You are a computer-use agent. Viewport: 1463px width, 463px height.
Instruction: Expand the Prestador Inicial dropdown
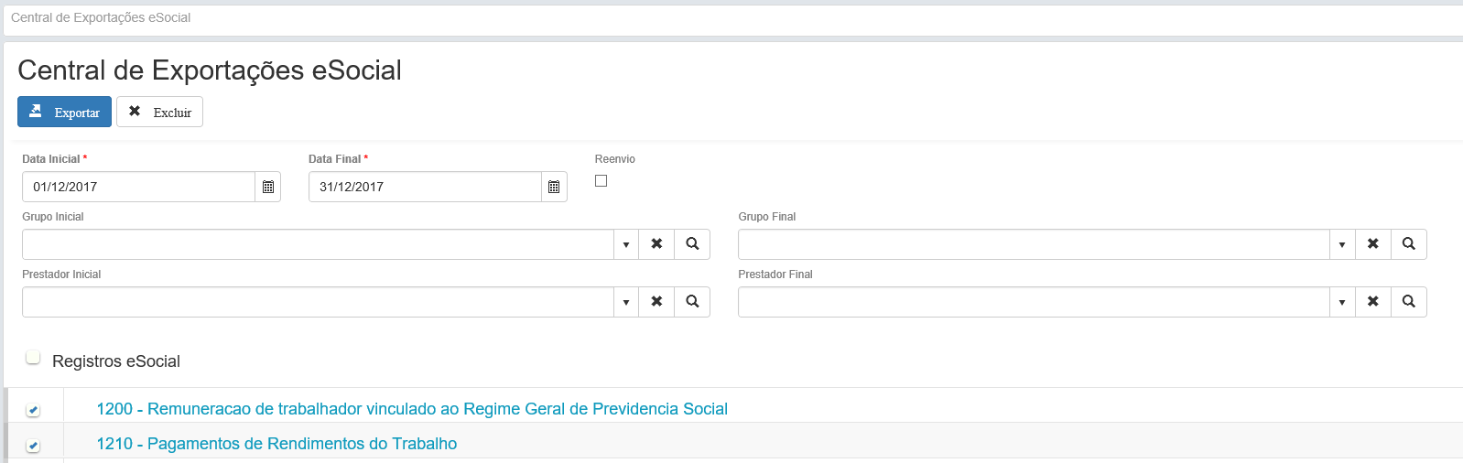pyautogui.click(x=626, y=302)
